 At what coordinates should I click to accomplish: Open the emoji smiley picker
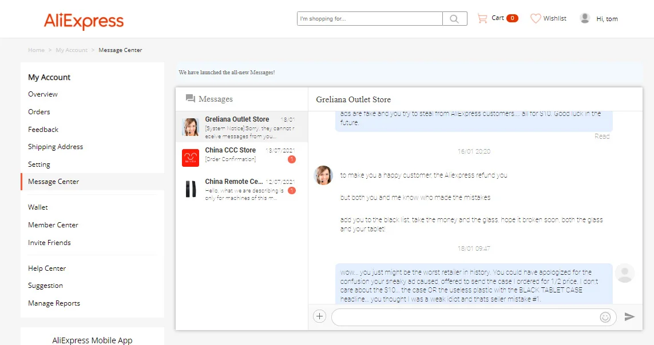(605, 317)
